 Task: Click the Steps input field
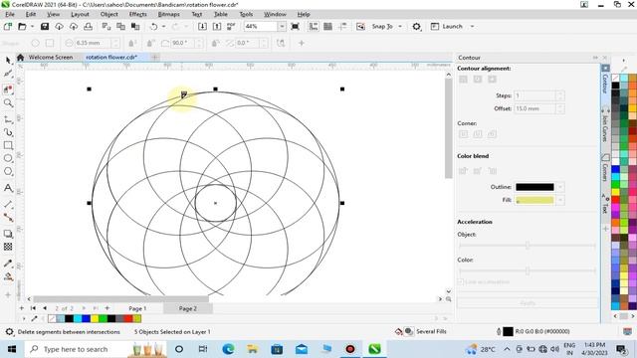click(534, 95)
